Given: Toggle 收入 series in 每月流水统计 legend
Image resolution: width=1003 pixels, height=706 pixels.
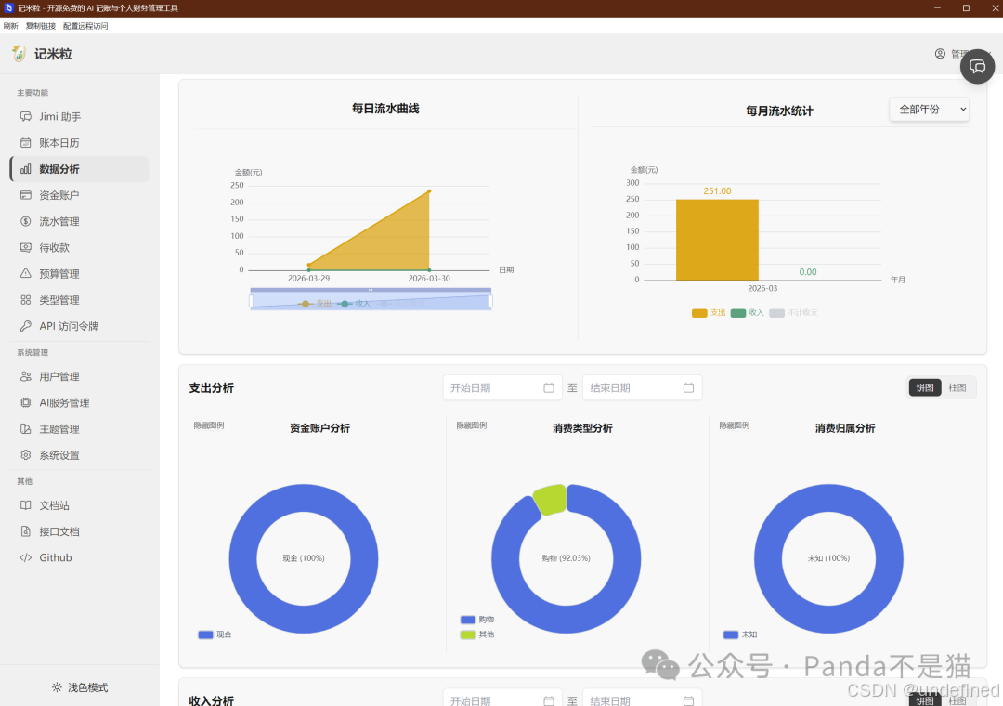Looking at the screenshot, I should (x=747, y=313).
